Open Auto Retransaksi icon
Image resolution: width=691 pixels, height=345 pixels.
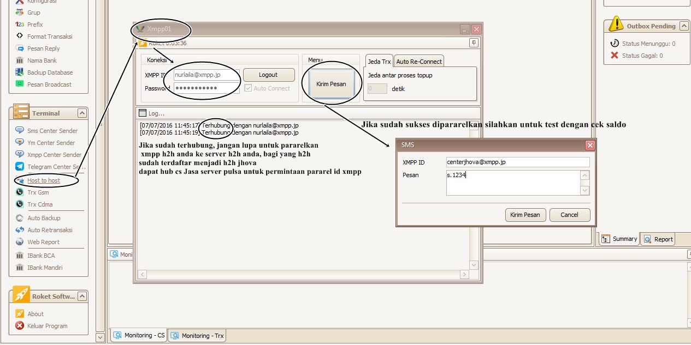20,230
